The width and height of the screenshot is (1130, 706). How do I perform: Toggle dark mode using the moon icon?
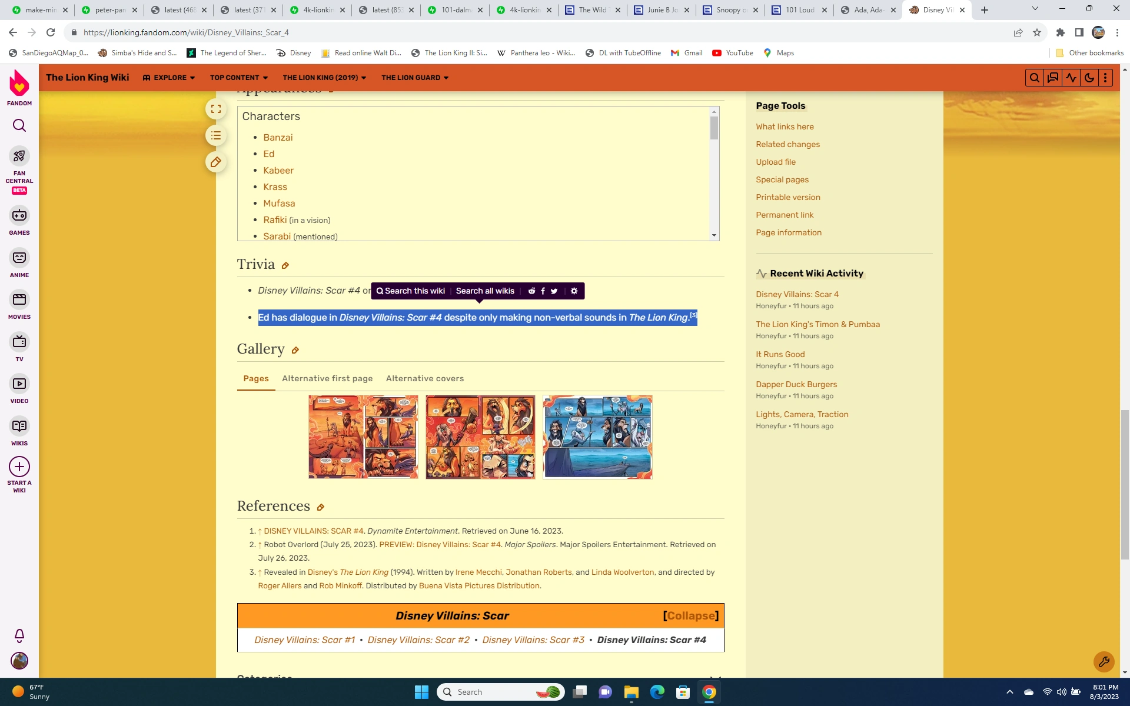tap(1089, 78)
